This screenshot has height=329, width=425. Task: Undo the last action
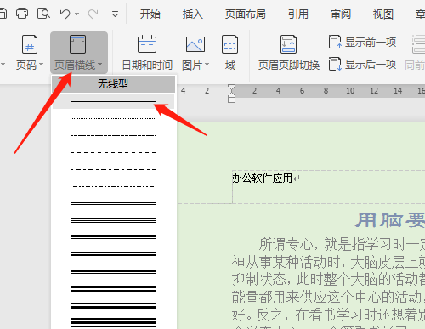[x=65, y=14]
